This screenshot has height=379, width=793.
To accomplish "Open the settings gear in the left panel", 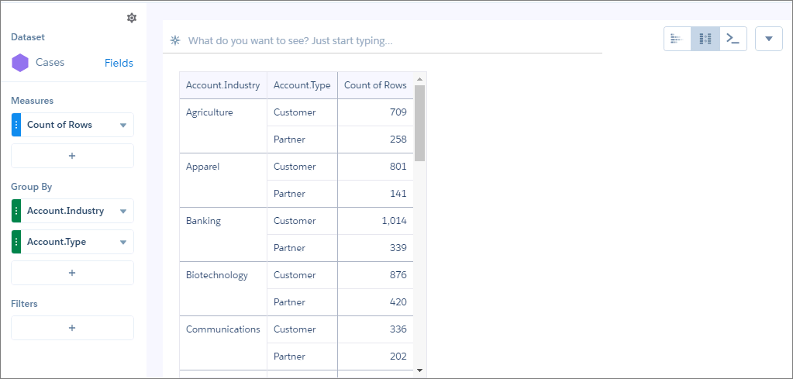I will click(x=132, y=18).
